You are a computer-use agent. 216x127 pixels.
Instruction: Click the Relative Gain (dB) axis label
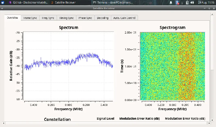11,66
